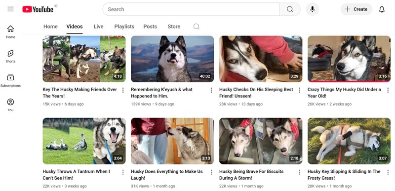Open options for Husky Being Brave For Biscuits

300,172
